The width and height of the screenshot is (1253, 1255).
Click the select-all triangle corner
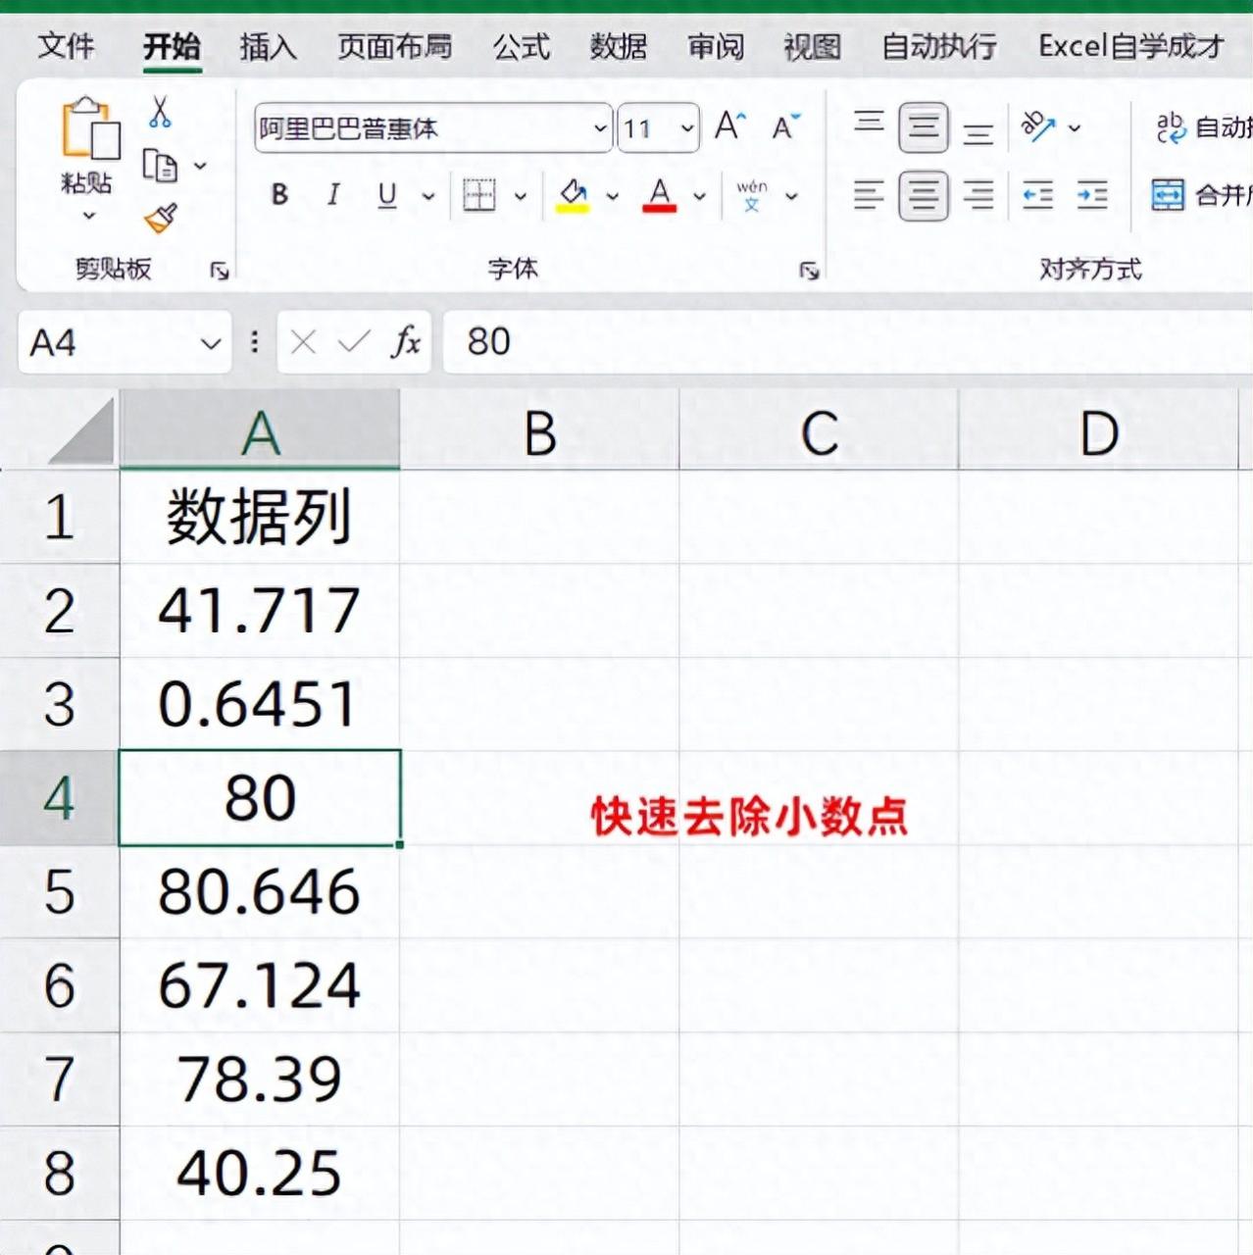(x=81, y=431)
